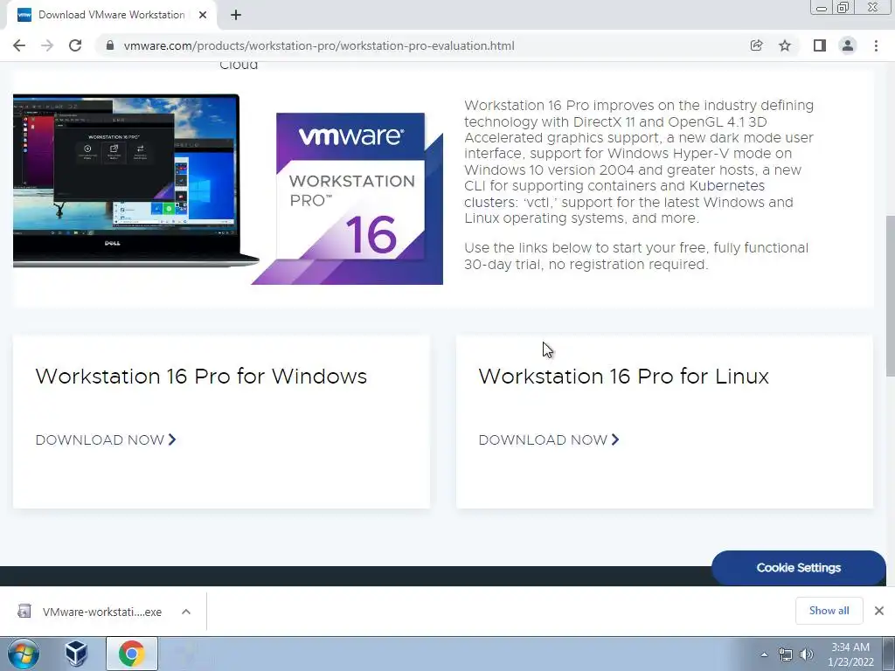This screenshot has height=671, width=895.
Task: Expand options for the downloaded exe
Action: (x=186, y=612)
